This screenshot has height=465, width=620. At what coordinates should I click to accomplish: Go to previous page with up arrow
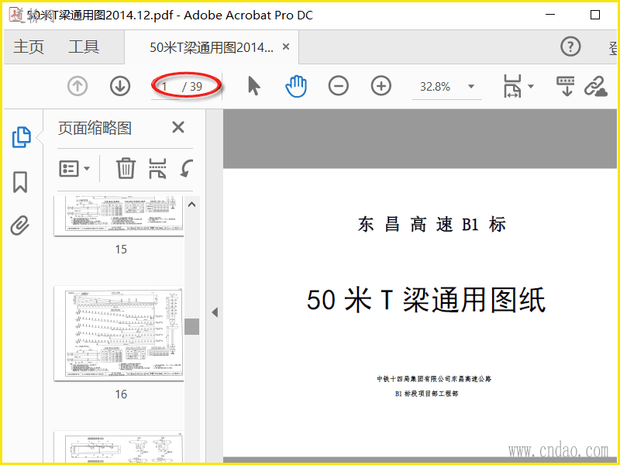tap(77, 86)
